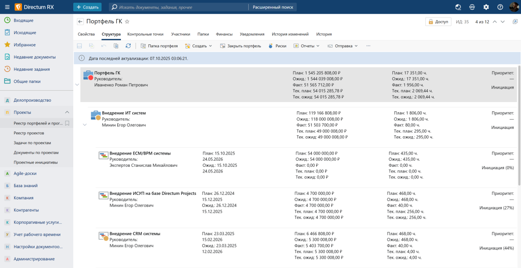The height and width of the screenshot is (268, 521).
Task: Switch to the Папки tab
Action: click(203, 34)
